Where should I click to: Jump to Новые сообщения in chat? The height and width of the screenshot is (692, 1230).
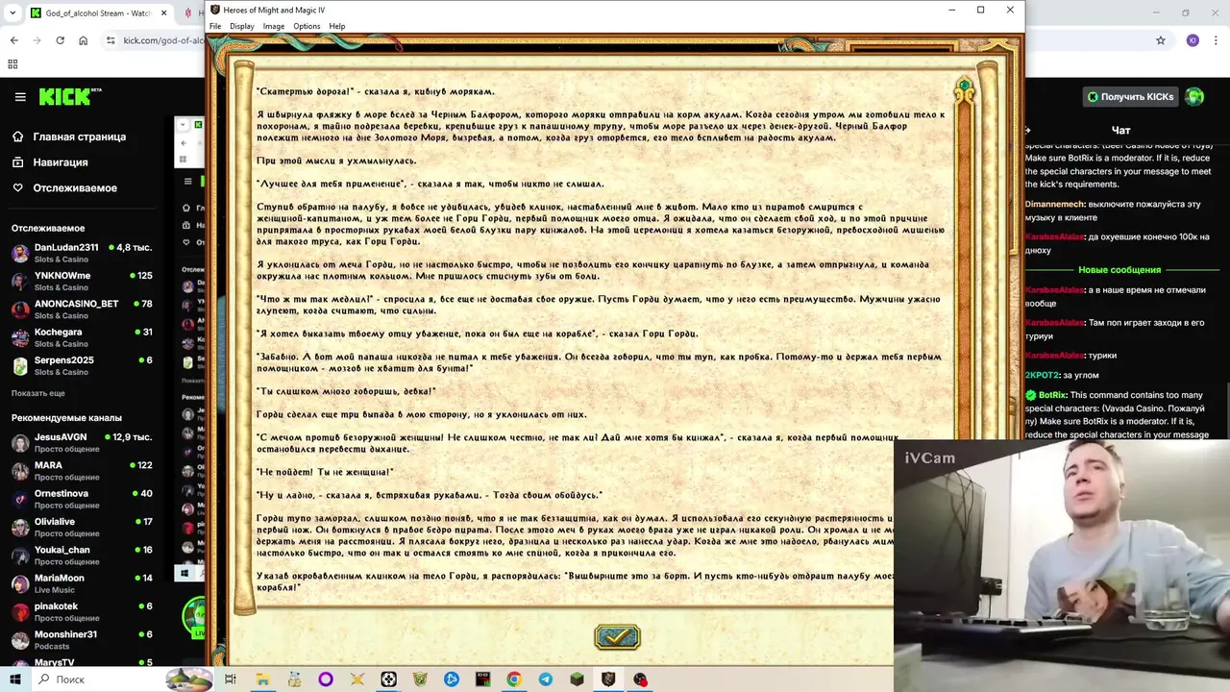[x=1119, y=270]
